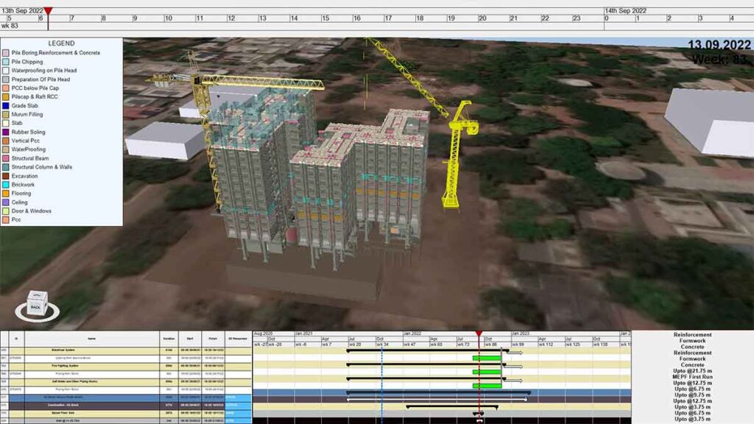
Task: Click the green Gantt bar below the Fire Fighting System bar
Action: pos(487,372)
